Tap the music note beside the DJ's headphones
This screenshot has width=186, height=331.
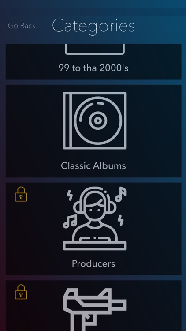point(121,194)
